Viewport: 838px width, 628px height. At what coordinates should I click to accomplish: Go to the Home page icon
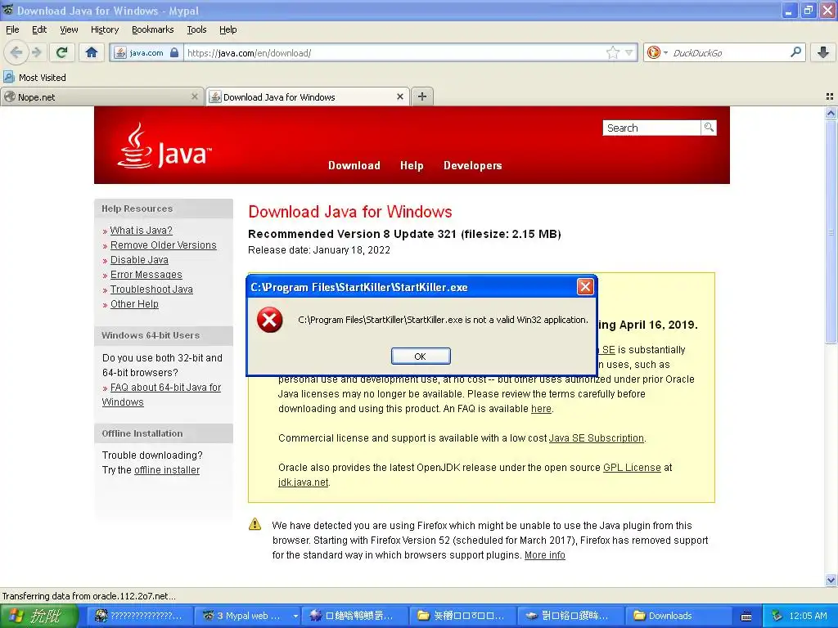coord(92,52)
